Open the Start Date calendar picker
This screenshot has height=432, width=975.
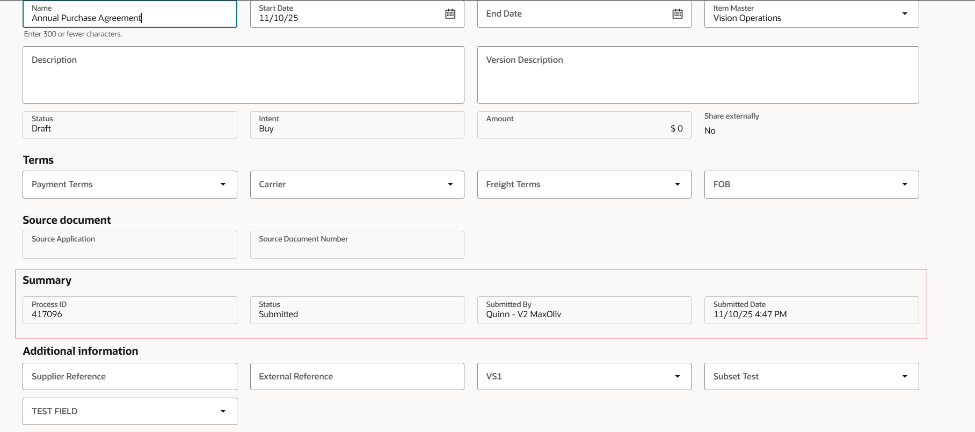(450, 14)
